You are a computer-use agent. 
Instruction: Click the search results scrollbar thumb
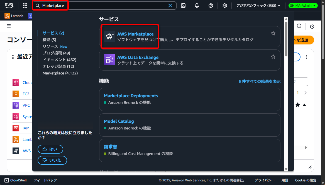point(286,39)
